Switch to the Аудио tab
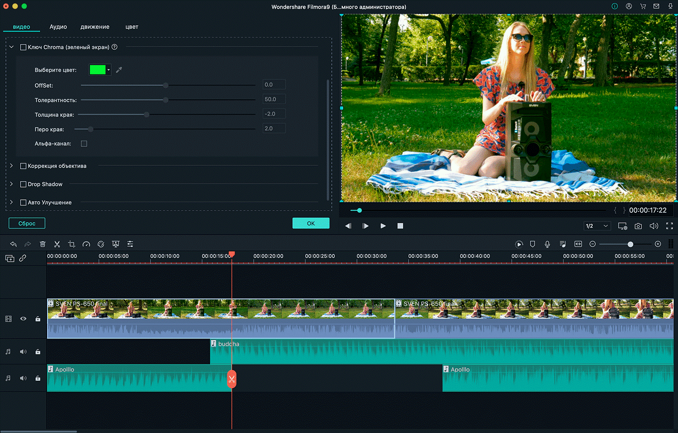This screenshot has width=678, height=433. coord(58,27)
